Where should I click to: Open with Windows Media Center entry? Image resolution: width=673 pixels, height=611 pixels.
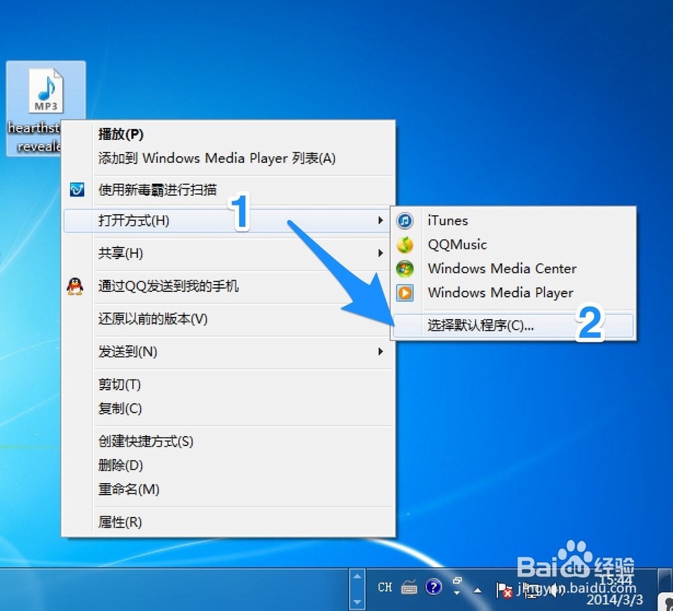coord(513,268)
